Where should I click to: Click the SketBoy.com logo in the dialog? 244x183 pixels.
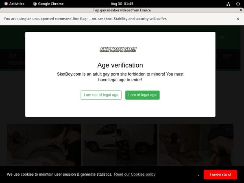point(118,50)
